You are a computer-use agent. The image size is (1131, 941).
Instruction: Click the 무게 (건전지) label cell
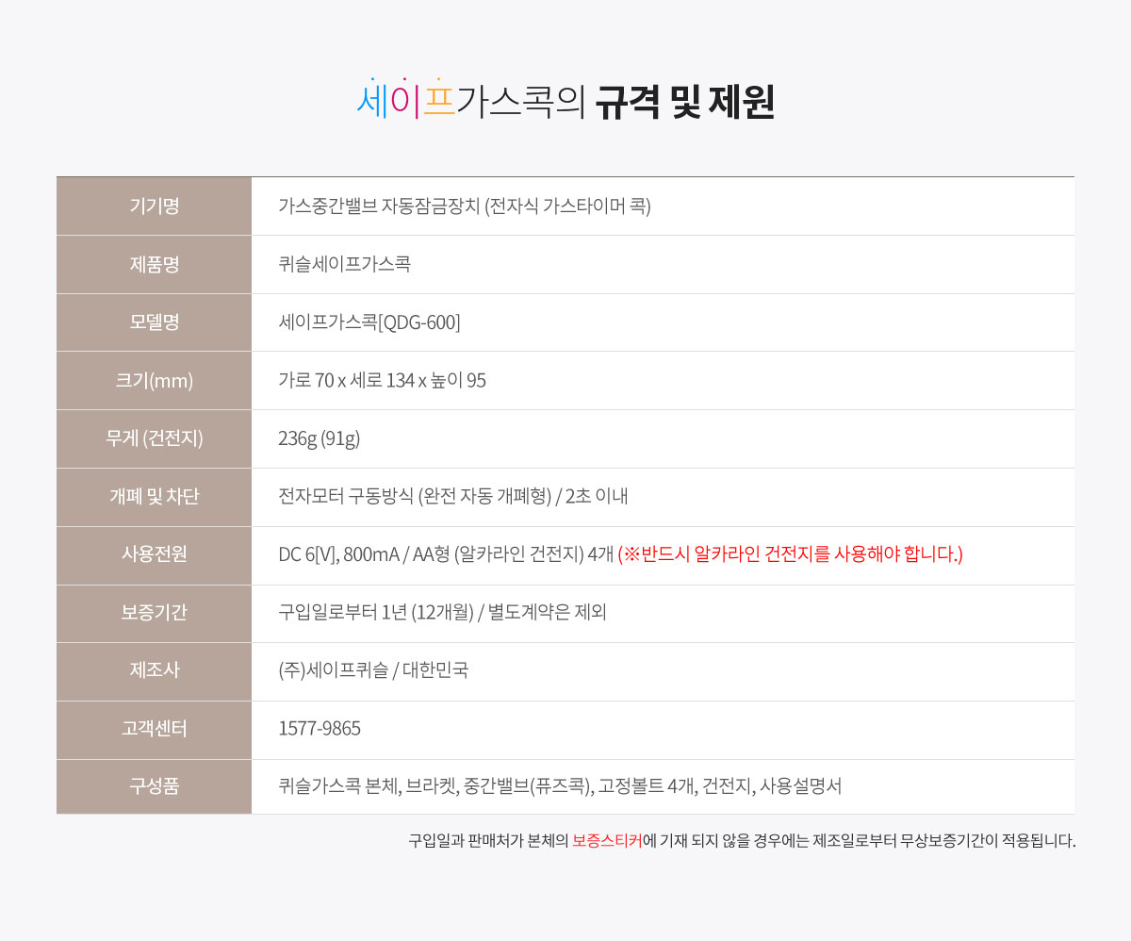pyautogui.click(x=154, y=438)
